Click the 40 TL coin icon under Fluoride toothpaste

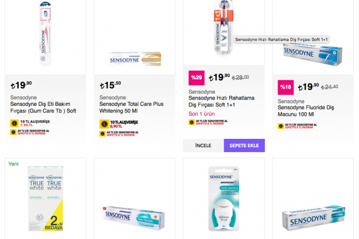(x=281, y=125)
